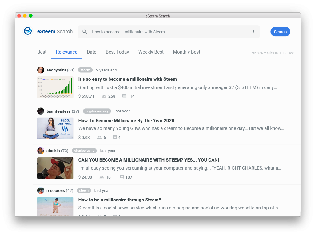The width and height of the screenshot is (315, 234).
Task: Select the charlesfuchs tag on stackin's post
Action: click(84, 151)
